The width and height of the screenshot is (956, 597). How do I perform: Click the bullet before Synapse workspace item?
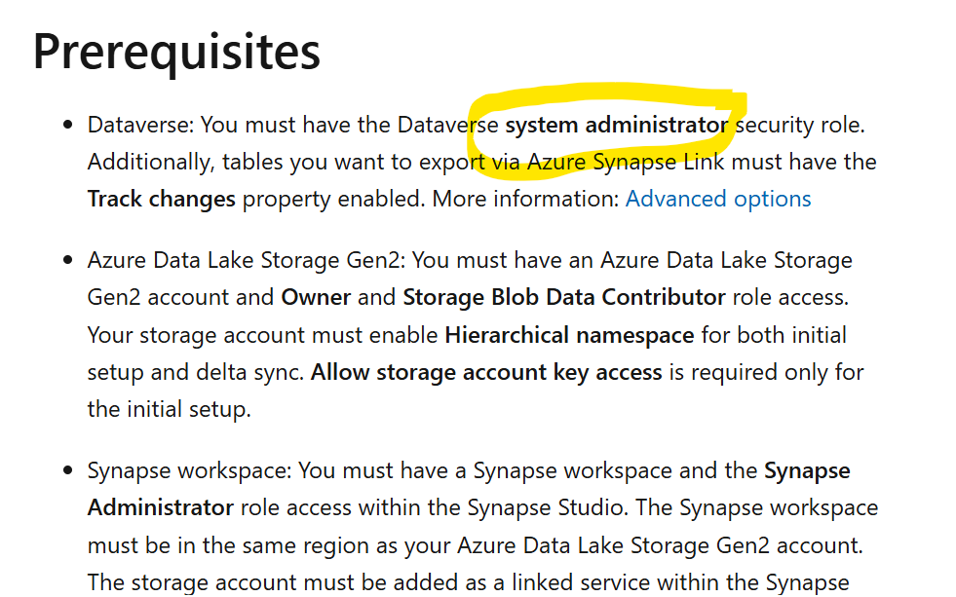67,471
